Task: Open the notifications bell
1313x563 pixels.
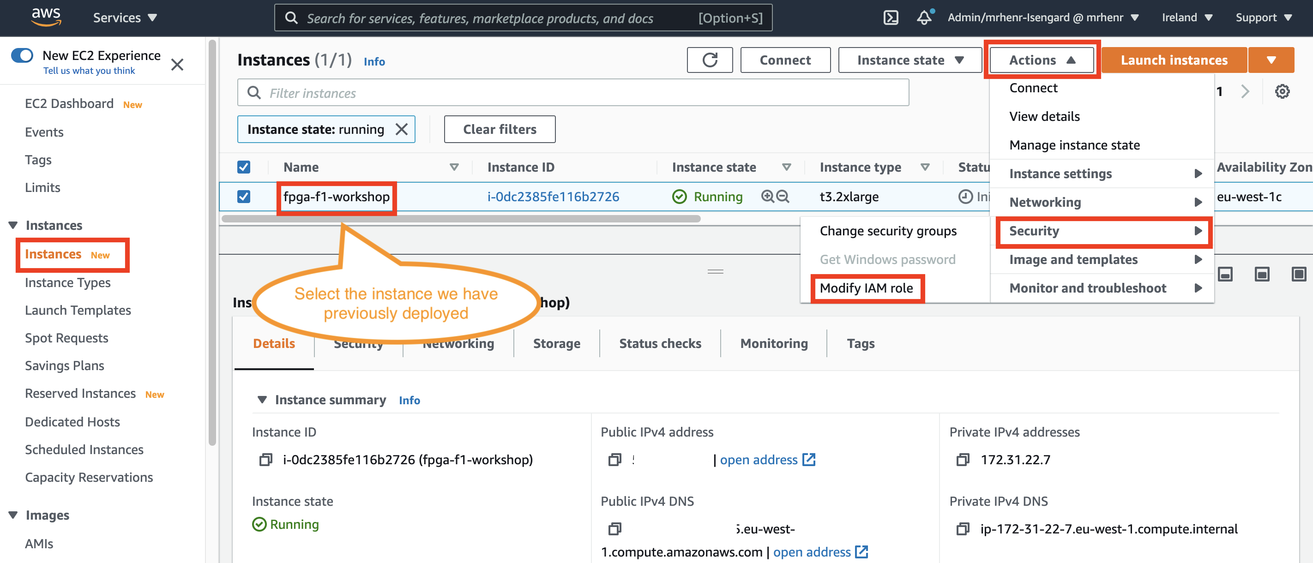Action: (x=924, y=18)
